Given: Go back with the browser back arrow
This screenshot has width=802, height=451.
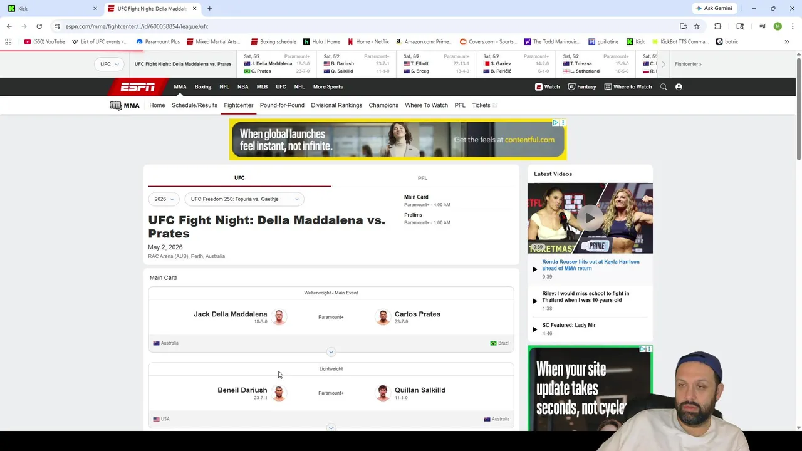Looking at the screenshot, I should point(9,26).
